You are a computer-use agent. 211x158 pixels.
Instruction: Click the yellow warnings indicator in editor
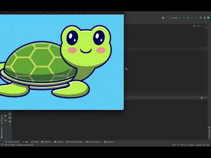click(195, 26)
